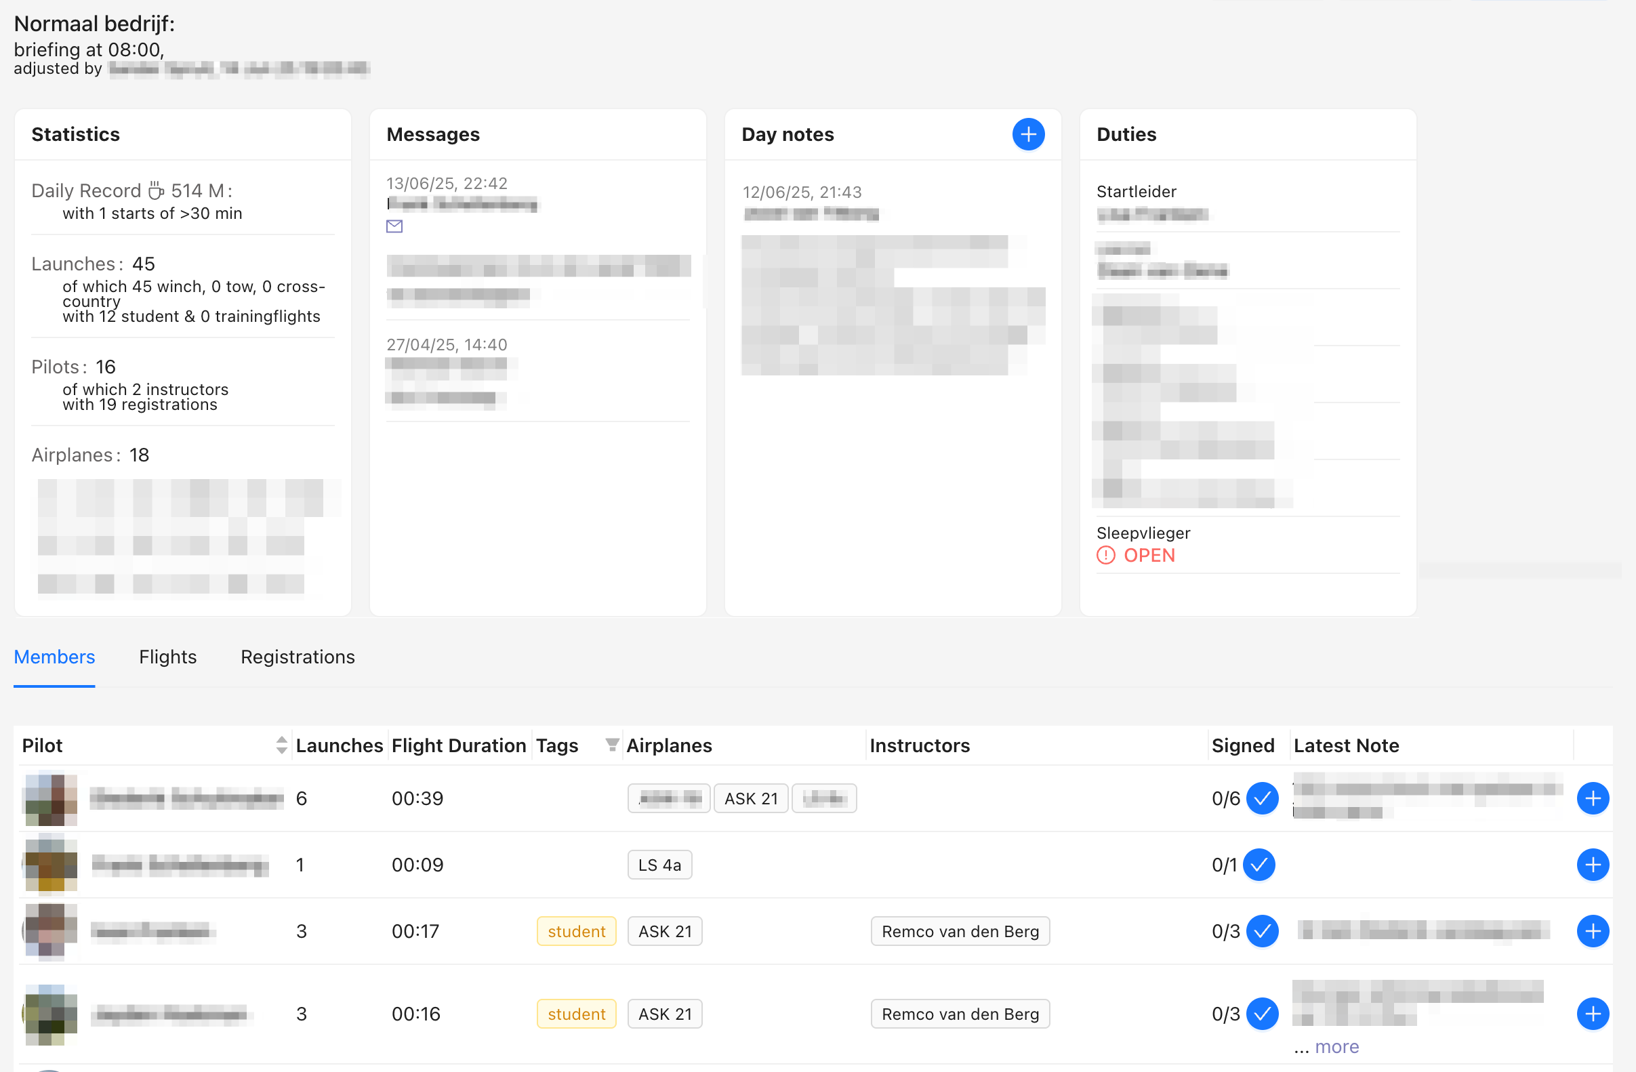This screenshot has width=1636, height=1072.
Task: Open the Registrations tab
Action: [298, 657]
